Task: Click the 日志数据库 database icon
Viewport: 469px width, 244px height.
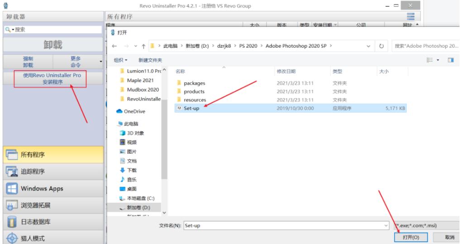Action: 12,222
